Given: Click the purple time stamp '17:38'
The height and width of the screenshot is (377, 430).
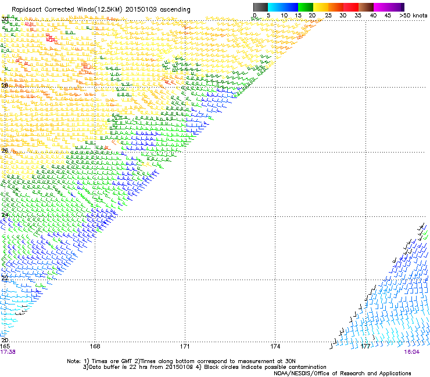Looking at the screenshot, I should point(8,352).
